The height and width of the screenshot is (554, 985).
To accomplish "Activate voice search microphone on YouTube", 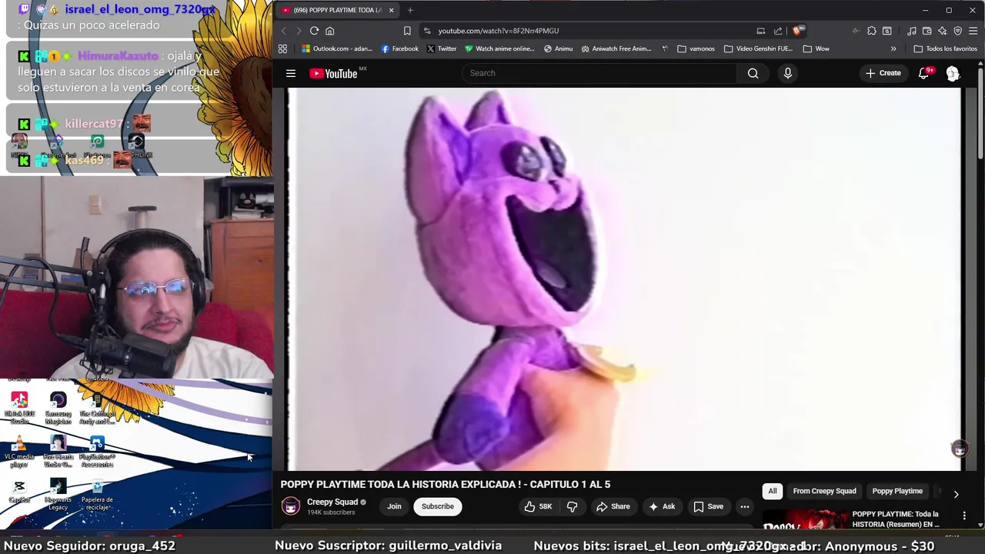I will [787, 73].
